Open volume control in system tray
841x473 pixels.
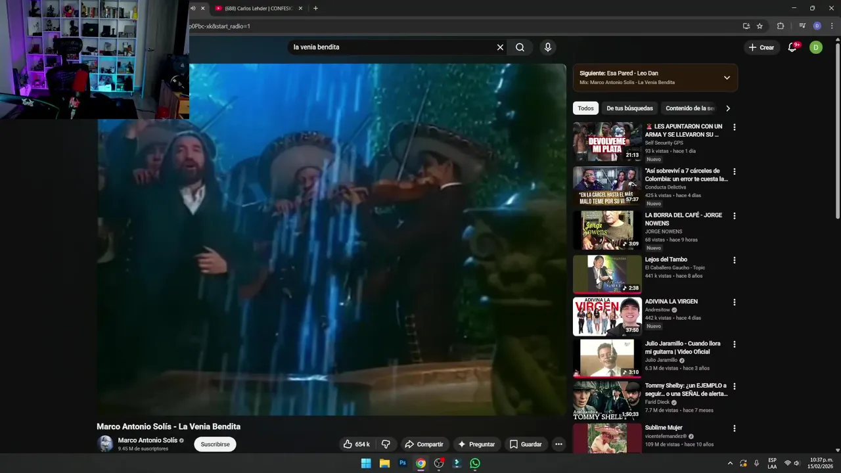click(797, 463)
